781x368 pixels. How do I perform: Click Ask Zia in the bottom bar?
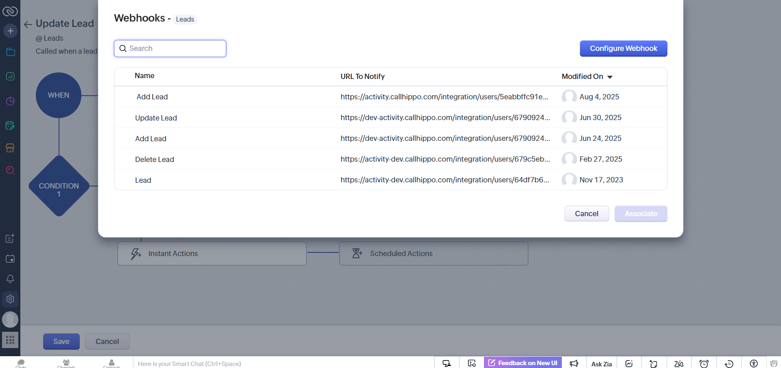coord(602,364)
